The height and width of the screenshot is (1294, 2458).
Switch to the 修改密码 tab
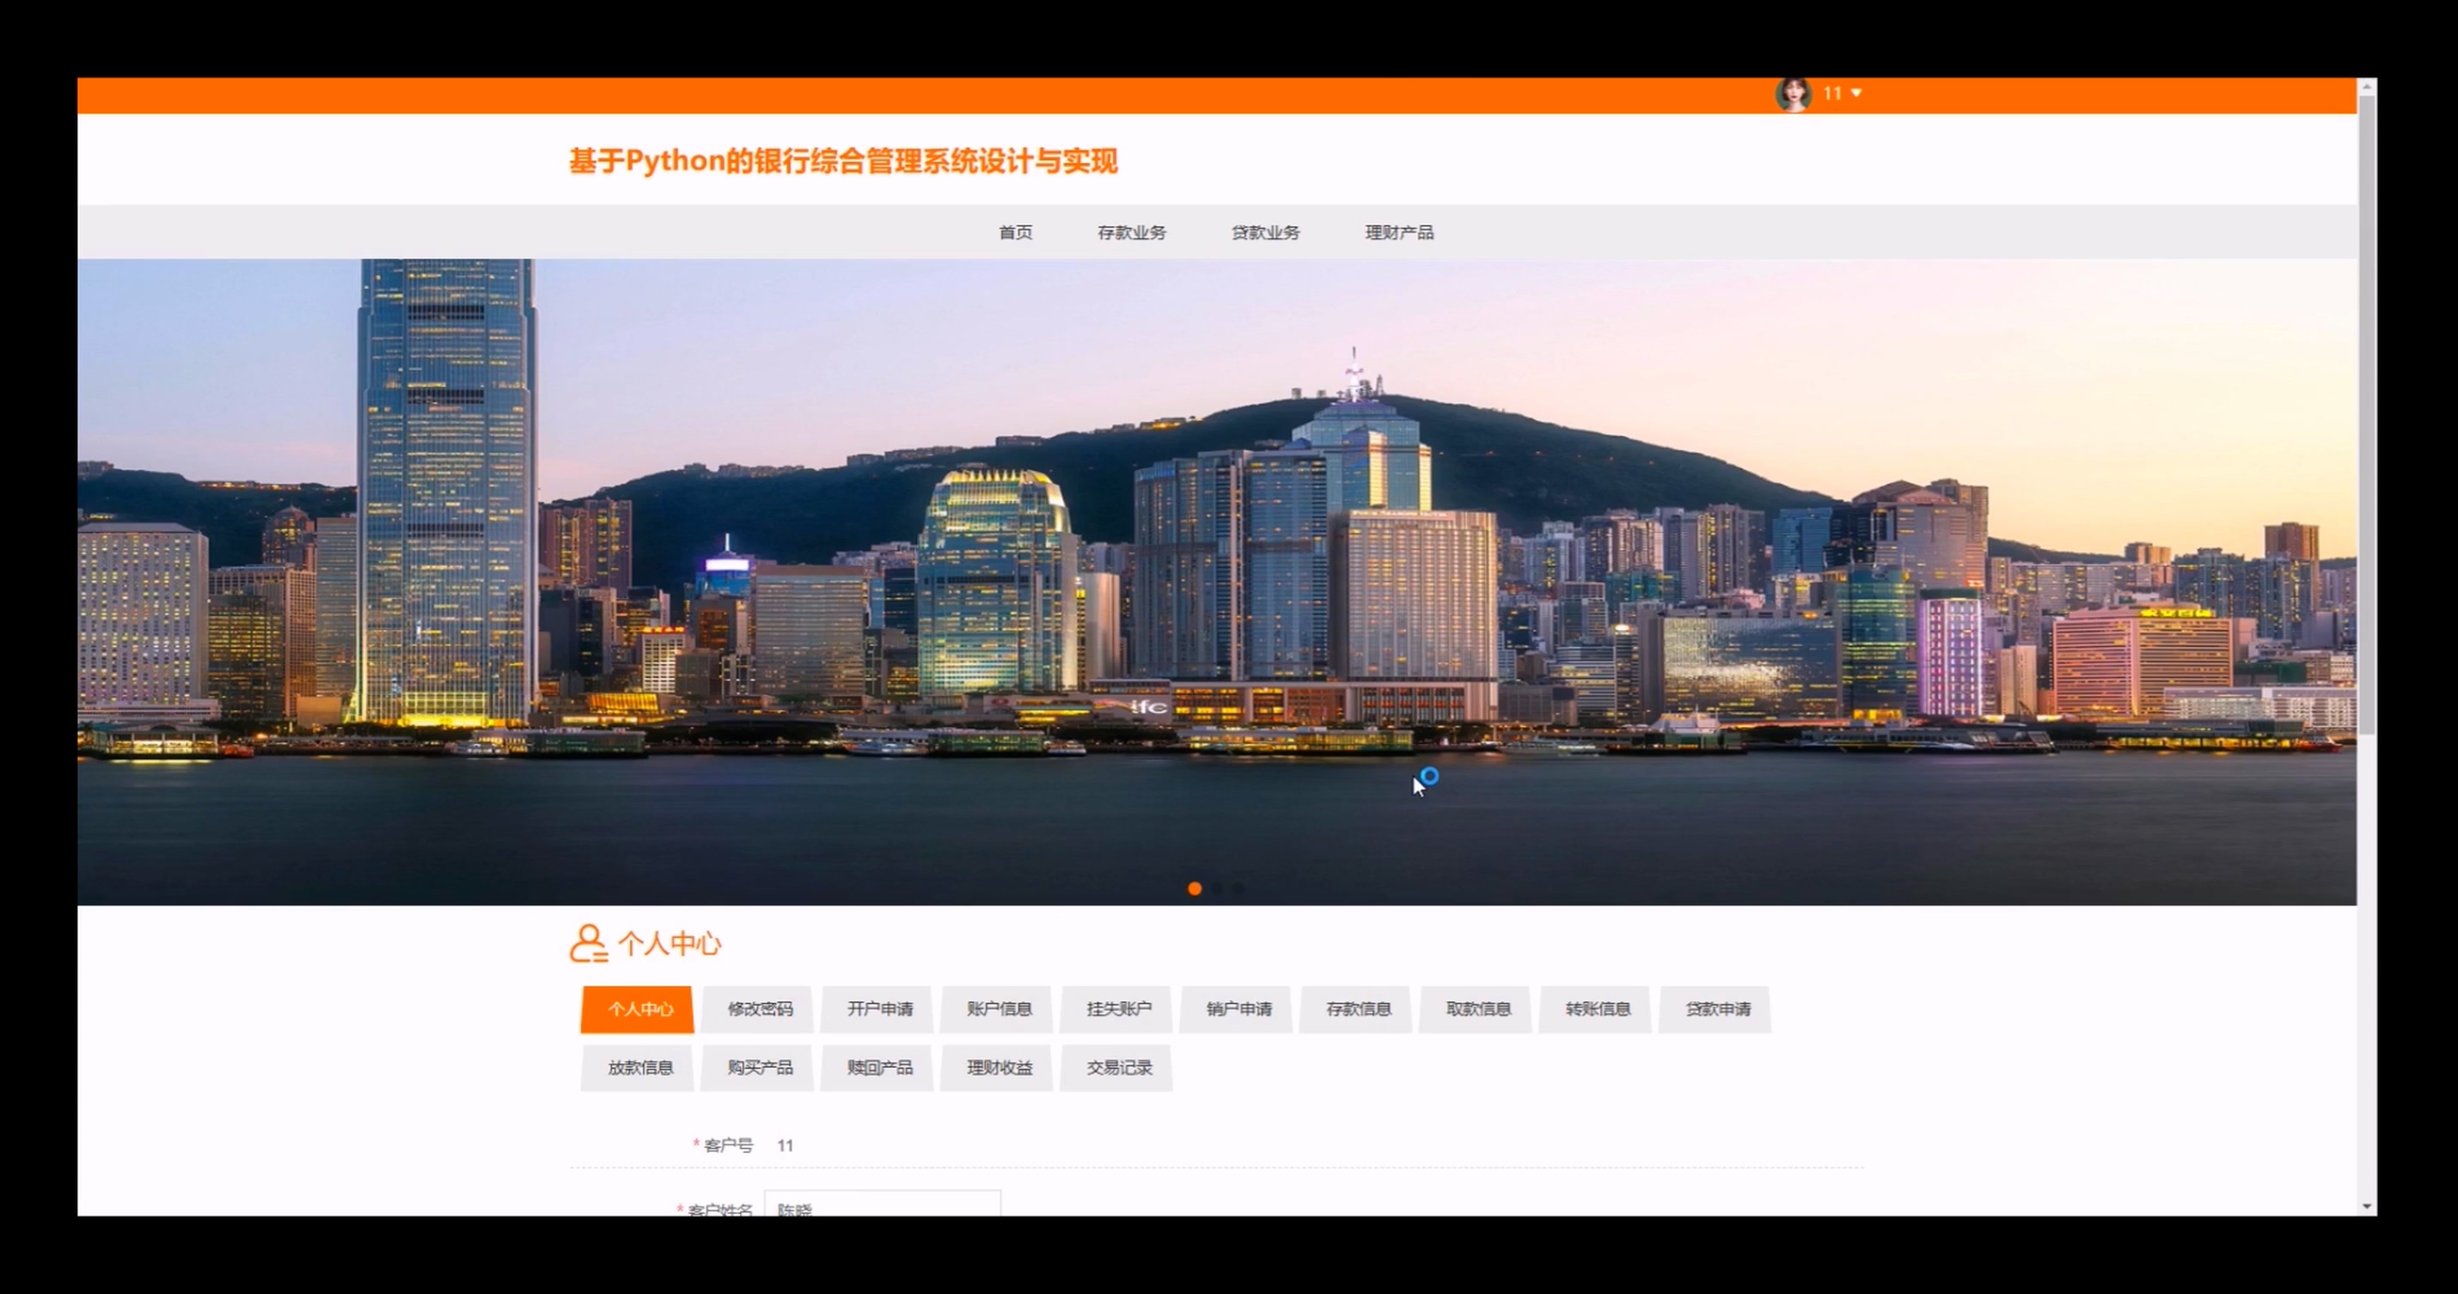click(x=760, y=1009)
